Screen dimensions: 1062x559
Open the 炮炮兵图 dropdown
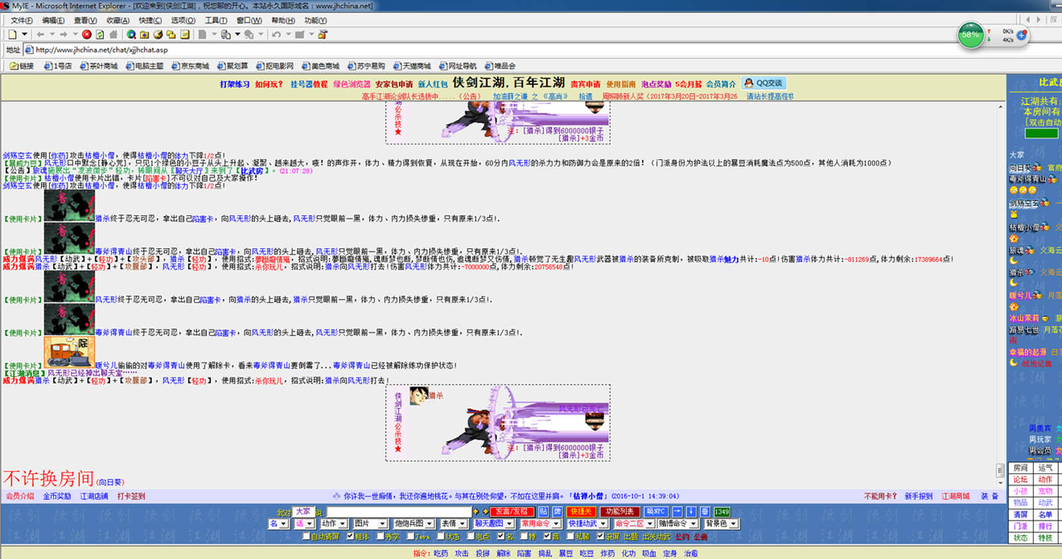point(414,523)
